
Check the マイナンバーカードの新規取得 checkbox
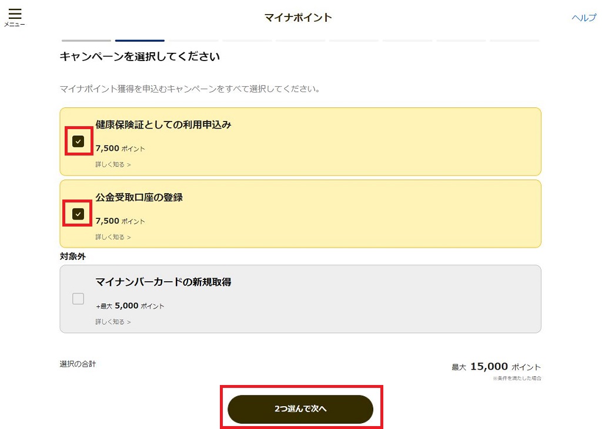pyautogui.click(x=78, y=299)
